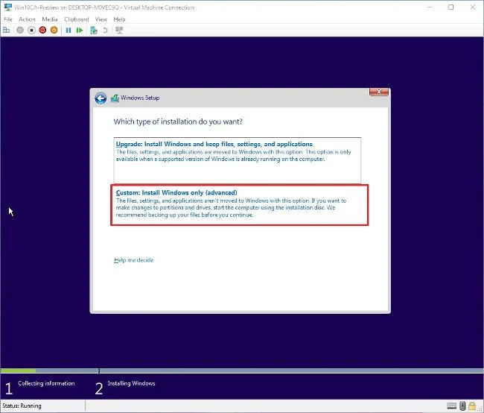Screen dimensions: 484x413
Task: Open the Action menu
Action: (27, 19)
